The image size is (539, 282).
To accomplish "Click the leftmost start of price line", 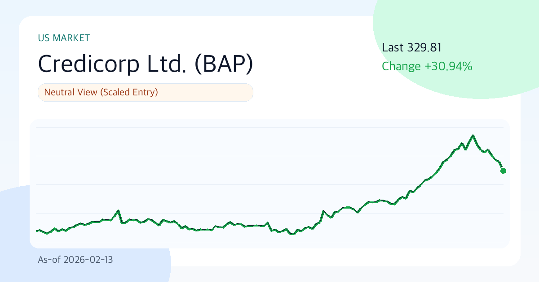I will [x=36, y=231].
